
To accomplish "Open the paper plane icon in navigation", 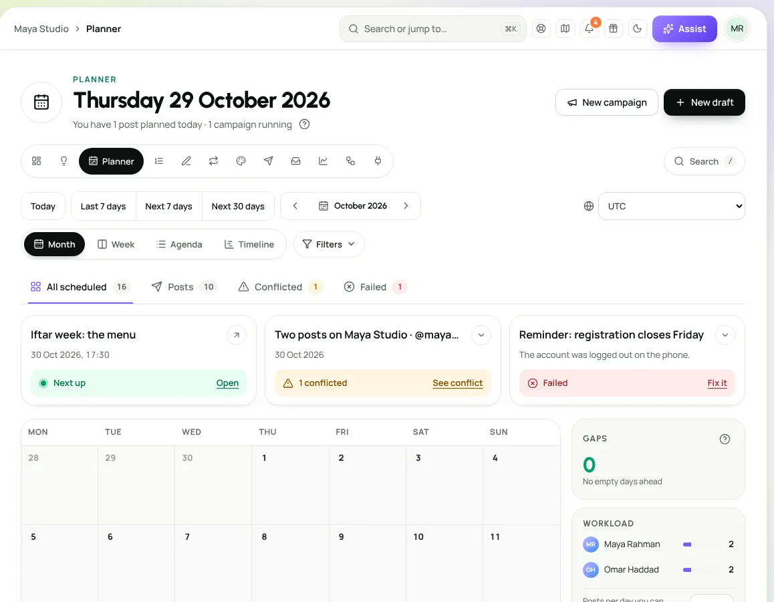I will coord(268,161).
